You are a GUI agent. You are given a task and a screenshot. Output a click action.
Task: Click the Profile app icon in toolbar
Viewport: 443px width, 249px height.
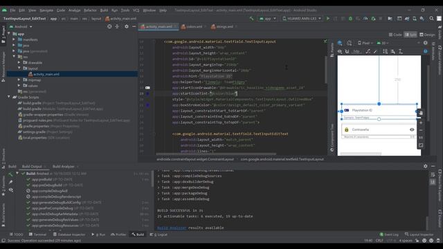(365, 19)
